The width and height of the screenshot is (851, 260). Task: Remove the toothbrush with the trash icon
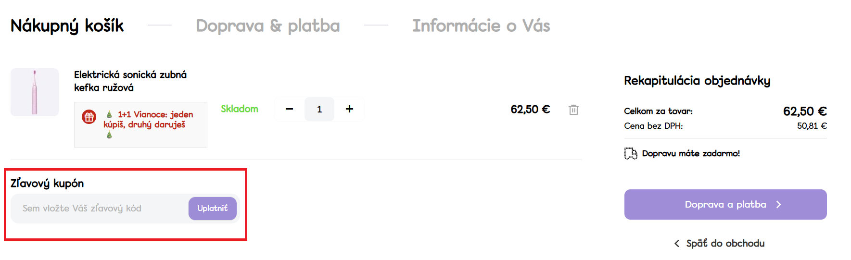[573, 110]
